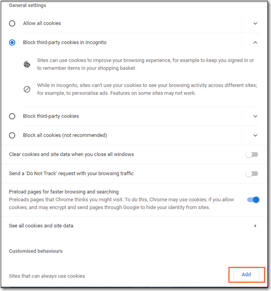This screenshot has width=271, height=291.
Task: Open See all cookies and site data
Action: [134, 226]
